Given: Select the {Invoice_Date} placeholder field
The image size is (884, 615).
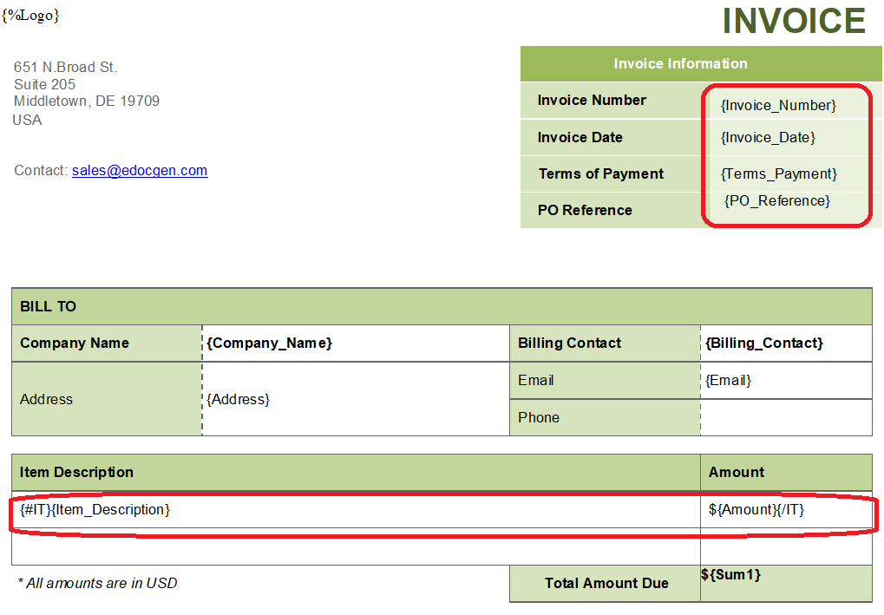Looking at the screenshot, I should click(768, 137).
